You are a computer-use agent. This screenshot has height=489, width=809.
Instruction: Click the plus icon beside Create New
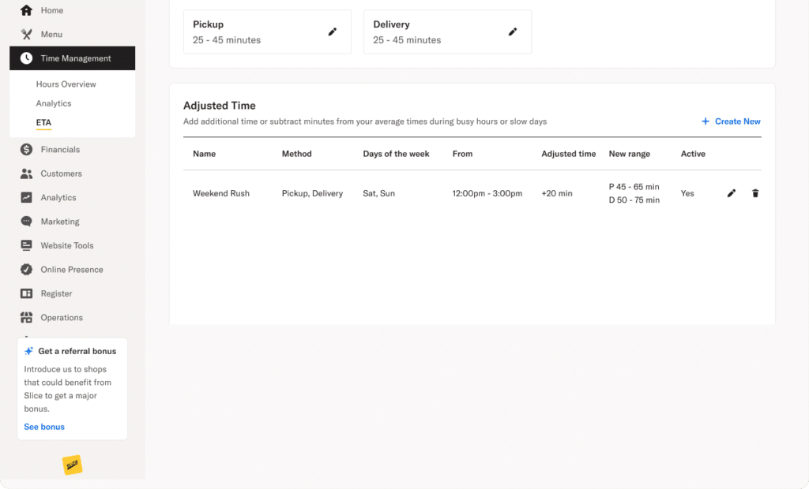(x=706, y=121)
